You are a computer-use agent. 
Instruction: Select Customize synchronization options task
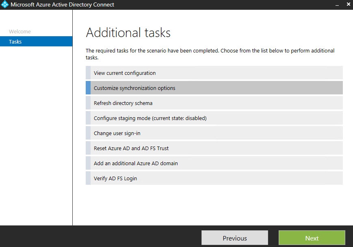134,88
